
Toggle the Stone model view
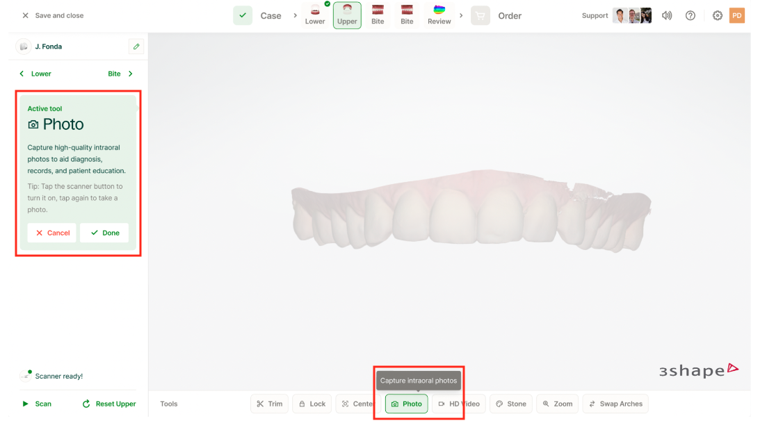click(510, 404)
